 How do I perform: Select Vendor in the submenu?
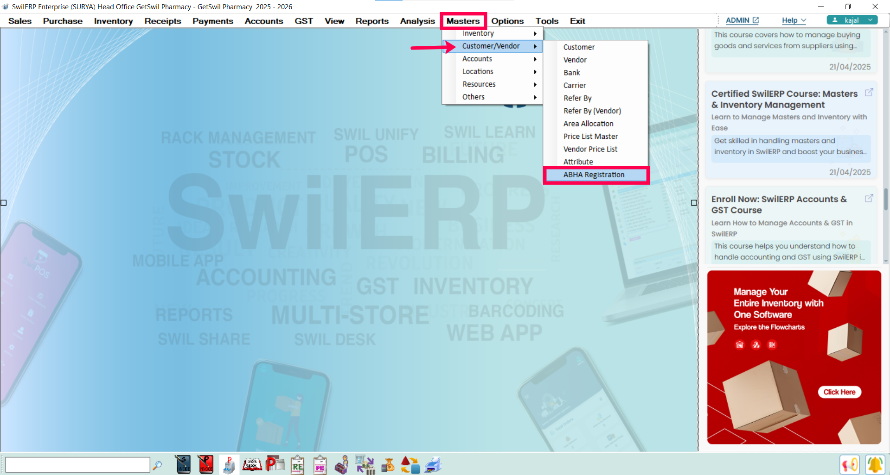596,60
